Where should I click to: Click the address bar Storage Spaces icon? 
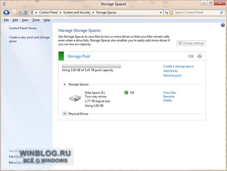click(32, 13)
